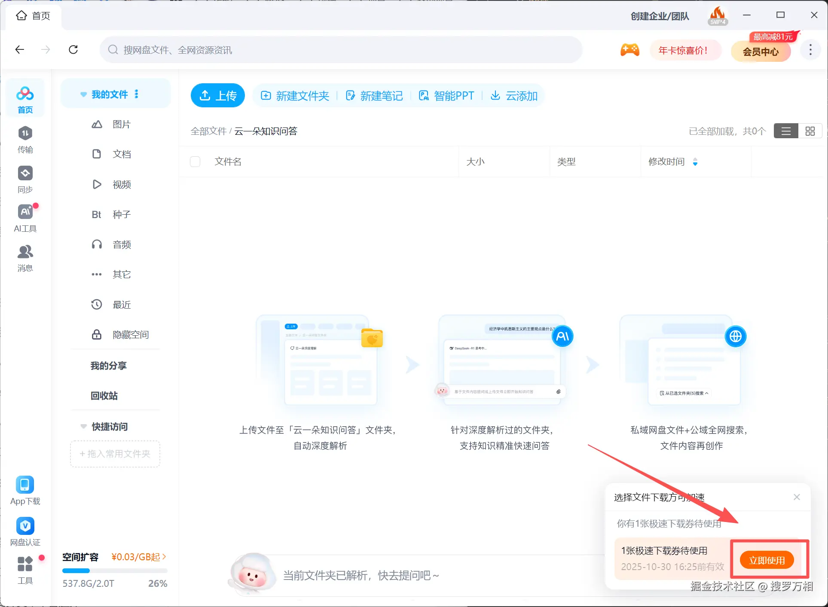Open the AI工具 sidebar icon

pos(25,212)
